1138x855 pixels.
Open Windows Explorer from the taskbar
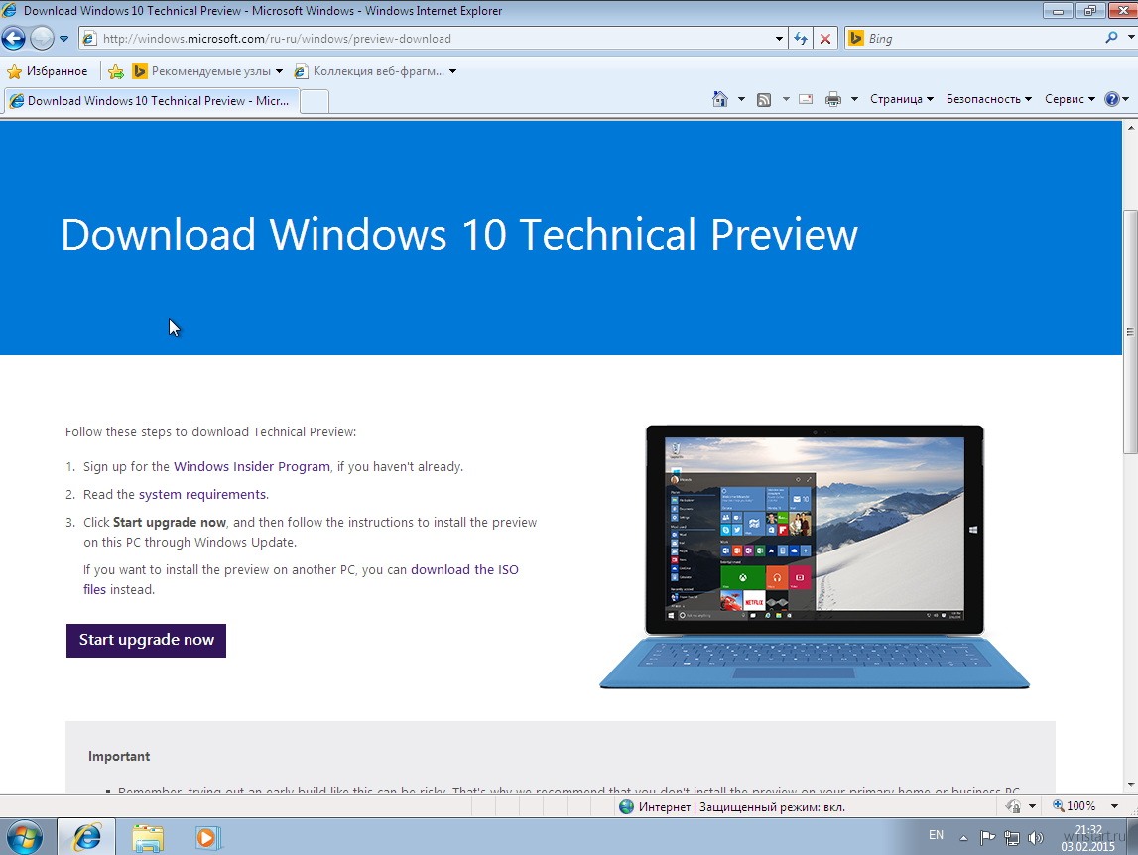click(x=147, y=837)
